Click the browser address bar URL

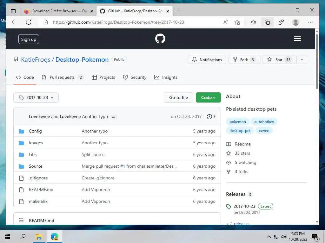118,22
